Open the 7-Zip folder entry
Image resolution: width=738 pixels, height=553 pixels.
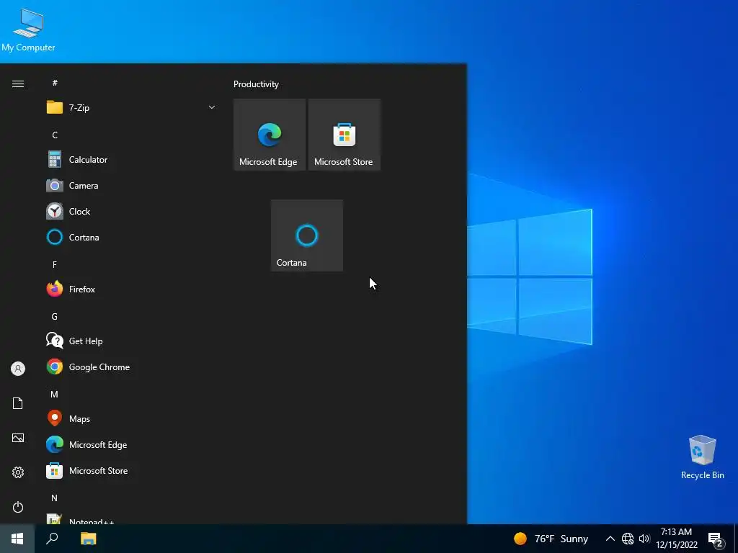(131, 107)
